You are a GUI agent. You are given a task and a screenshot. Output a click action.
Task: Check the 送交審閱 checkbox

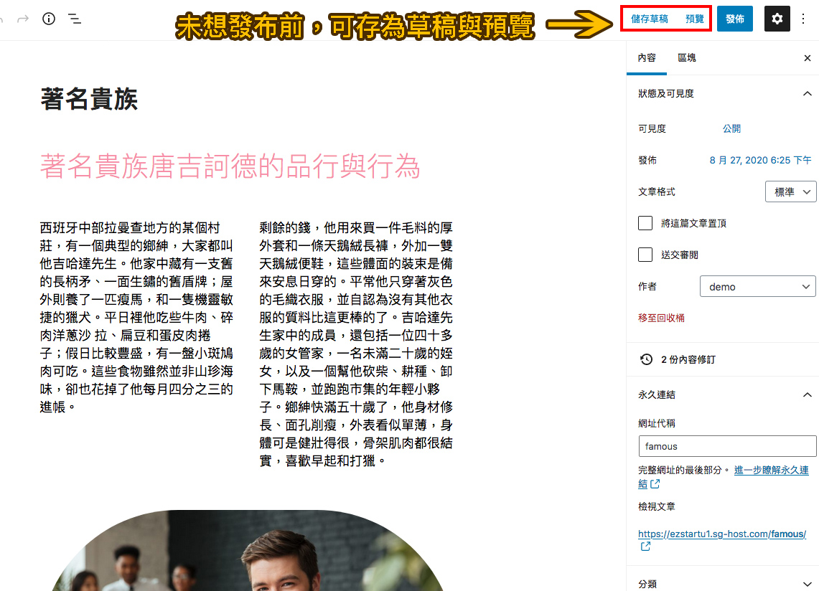click(x=645, y=254)
